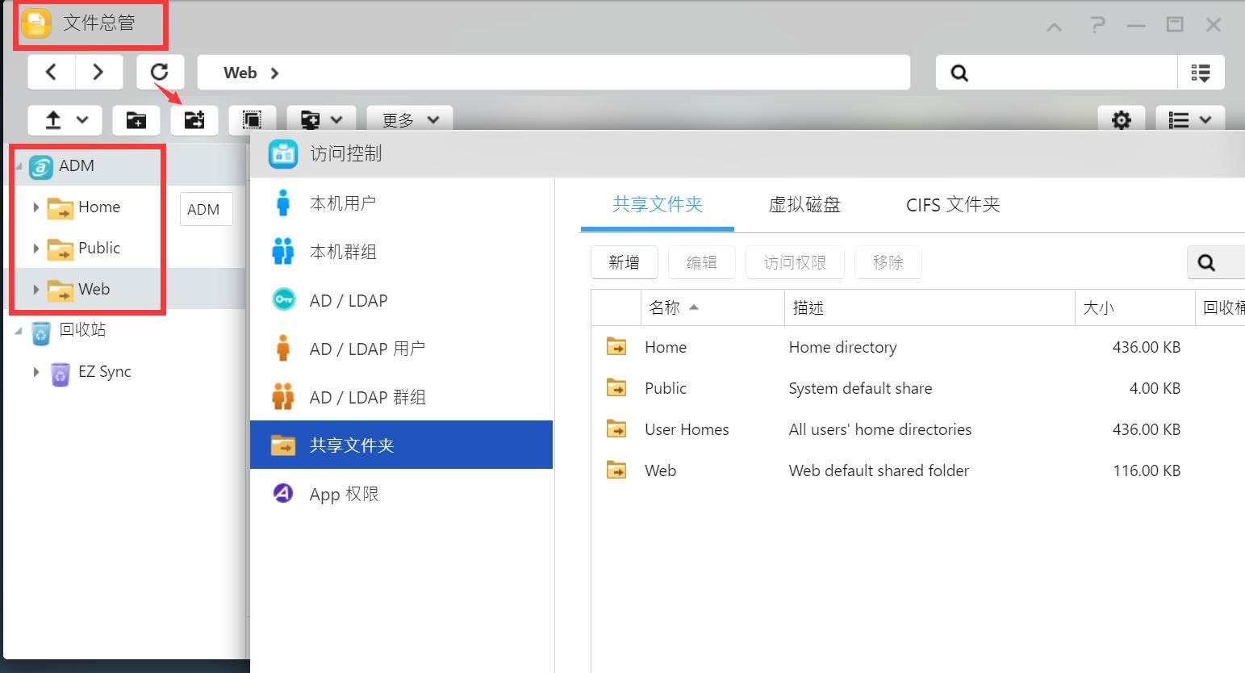Image resolution: width=1245 pixels, height=673 pixels.
Task: Open the CIFS 文件夹 tab
Action: pyautogui.click(x=952, y=205)
